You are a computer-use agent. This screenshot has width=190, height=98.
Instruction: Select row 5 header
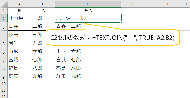pos(4,43)
